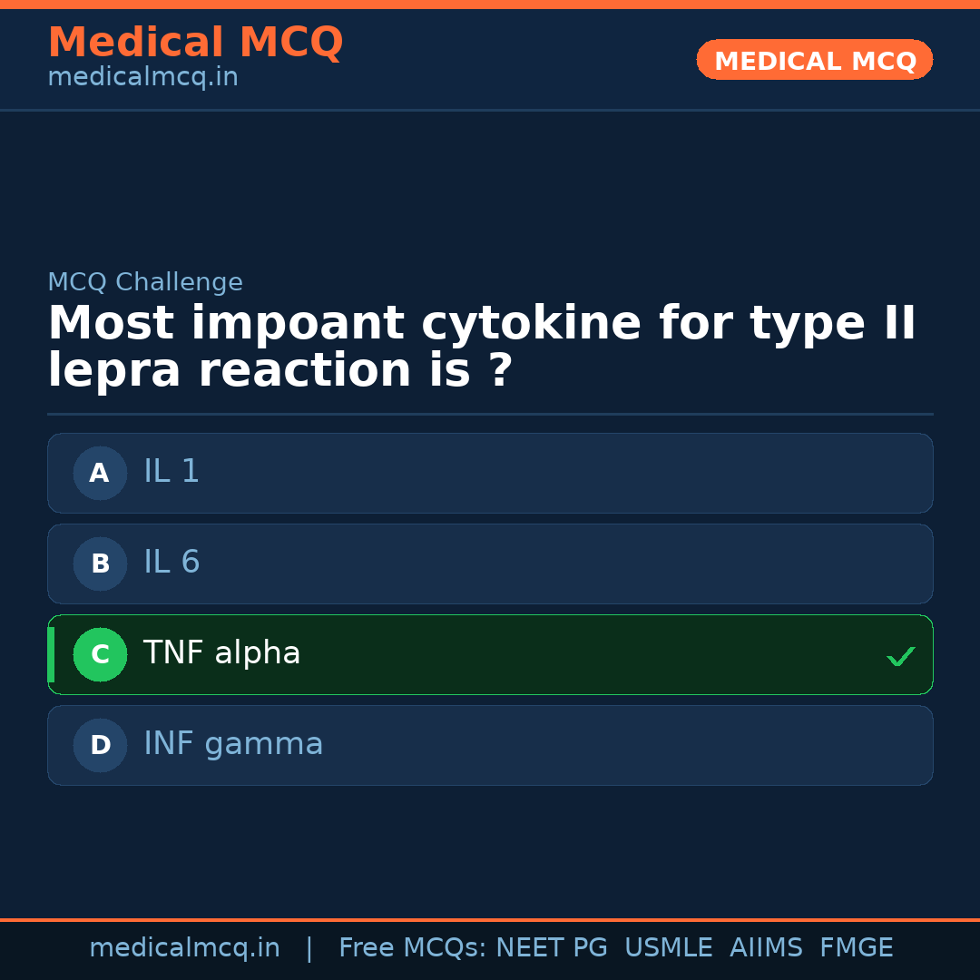Click the Free MCQs footer text

coord(412,948)
